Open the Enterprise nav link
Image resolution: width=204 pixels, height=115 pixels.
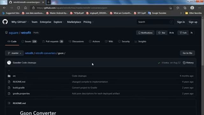[46, 22]
